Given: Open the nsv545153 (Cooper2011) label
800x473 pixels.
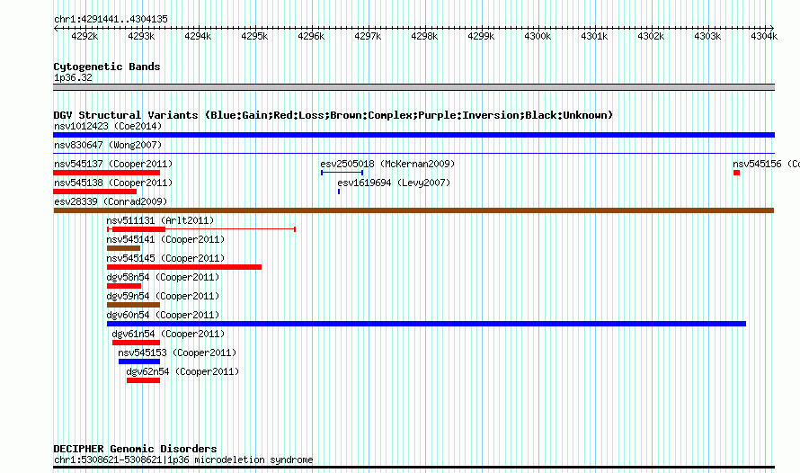Looking at the screenshot, I should pyautogui.click(x=178, y=353).
